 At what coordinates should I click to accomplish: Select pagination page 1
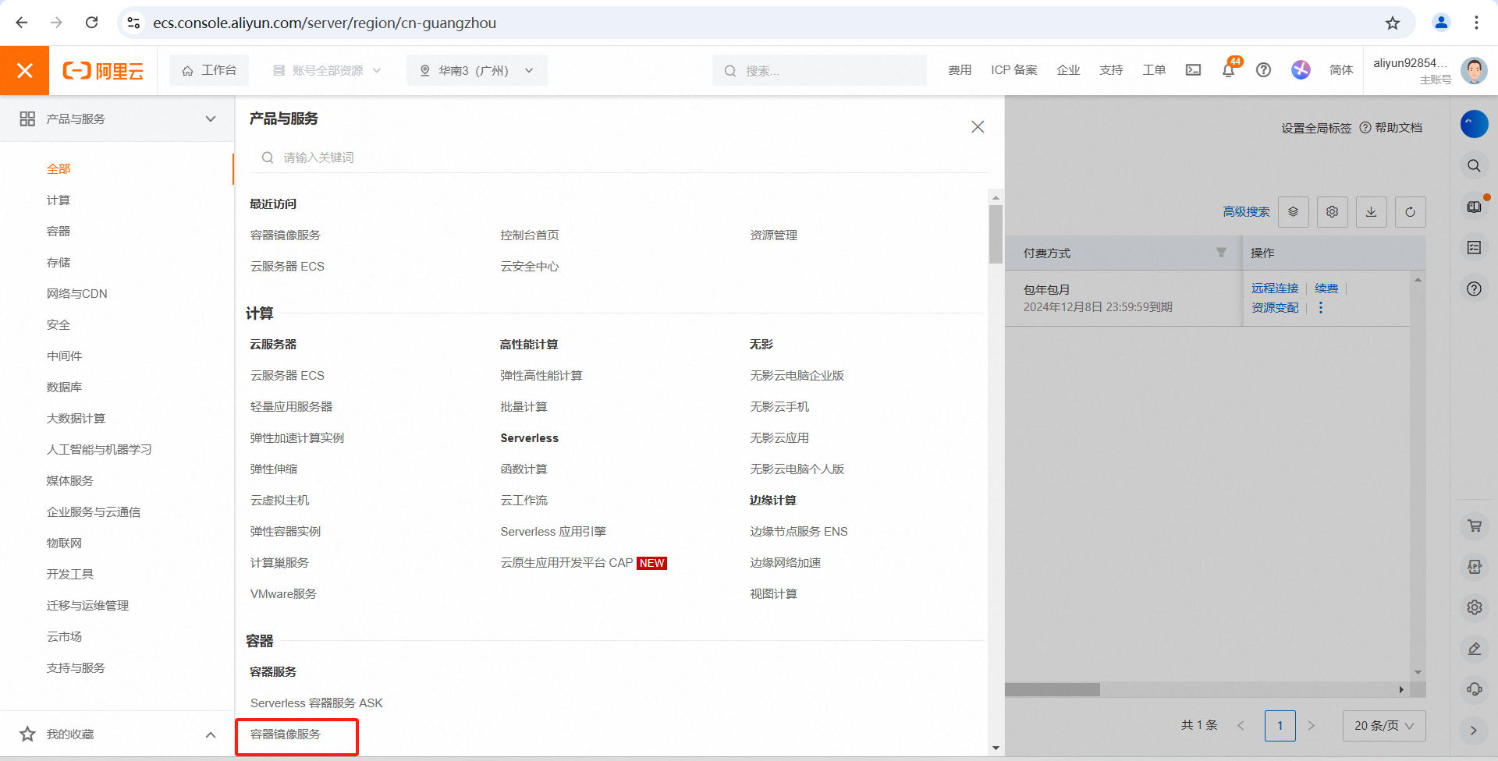(1280, 725)
